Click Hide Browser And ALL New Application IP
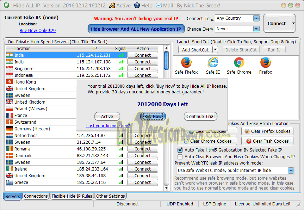304x210 pixels. [x=136, y=29]
